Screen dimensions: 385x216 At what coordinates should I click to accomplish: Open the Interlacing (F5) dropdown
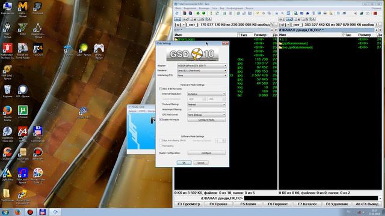[202, 76]
